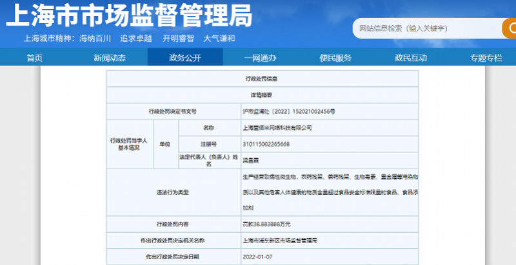Screen dimensions: 516x265
Task: Open the 首页 navigation tab
Action: (35, 58)
